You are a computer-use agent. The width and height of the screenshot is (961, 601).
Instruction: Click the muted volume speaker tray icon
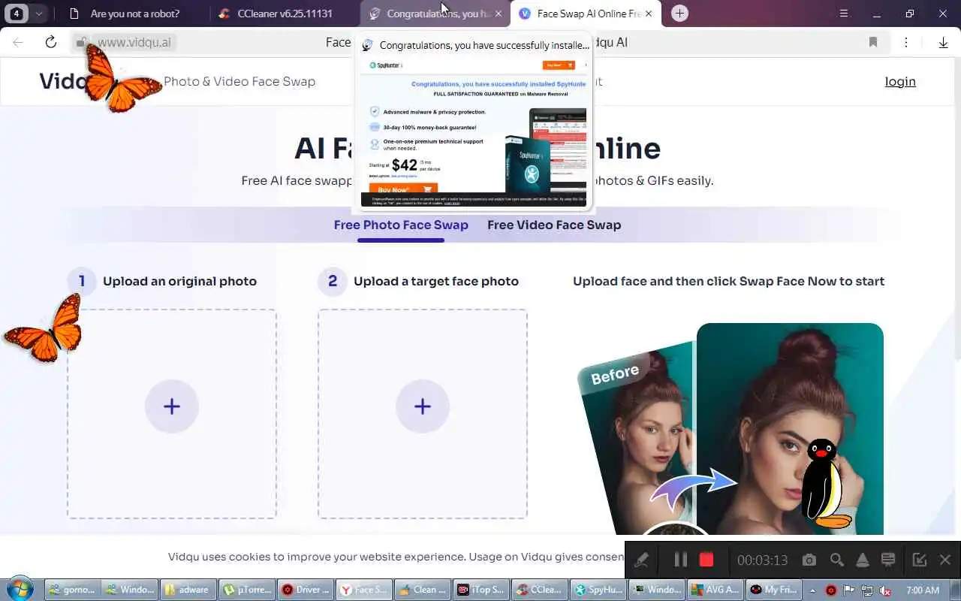pos(886,590)
